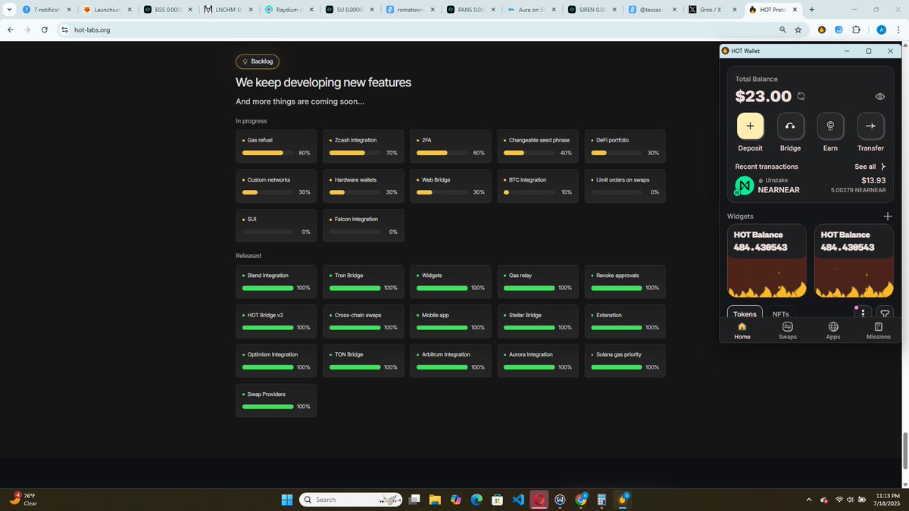The image size is (909, 511).
Task: Go to Home in wallet bottom navigation
Action: [x=742, y=331]
